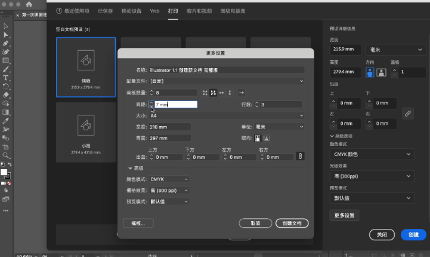The image size is (430, 257).
Task: Choose landscape orientation in right preset panel
Action: pyautogui.click(x=381, y=72)
